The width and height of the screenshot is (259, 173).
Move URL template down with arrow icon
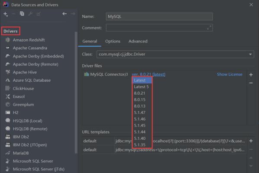tap(251, 166)
